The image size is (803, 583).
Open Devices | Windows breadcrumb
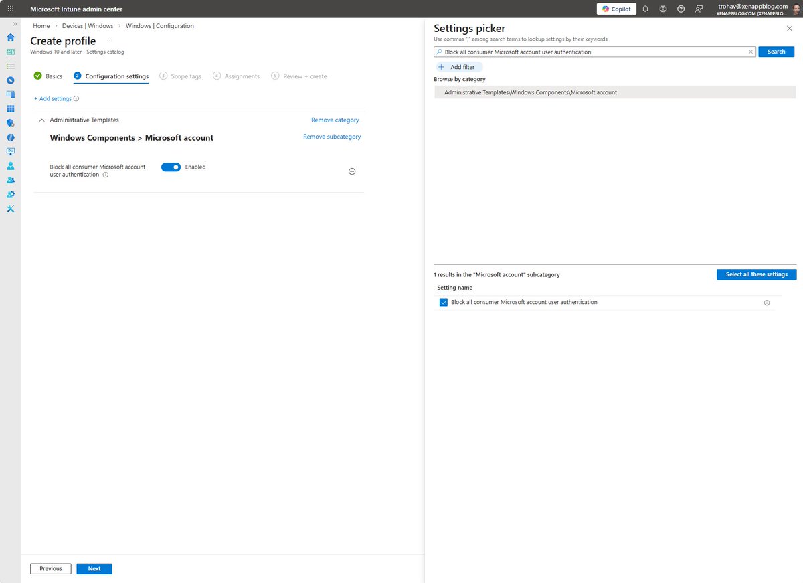[x=88, y=26]
